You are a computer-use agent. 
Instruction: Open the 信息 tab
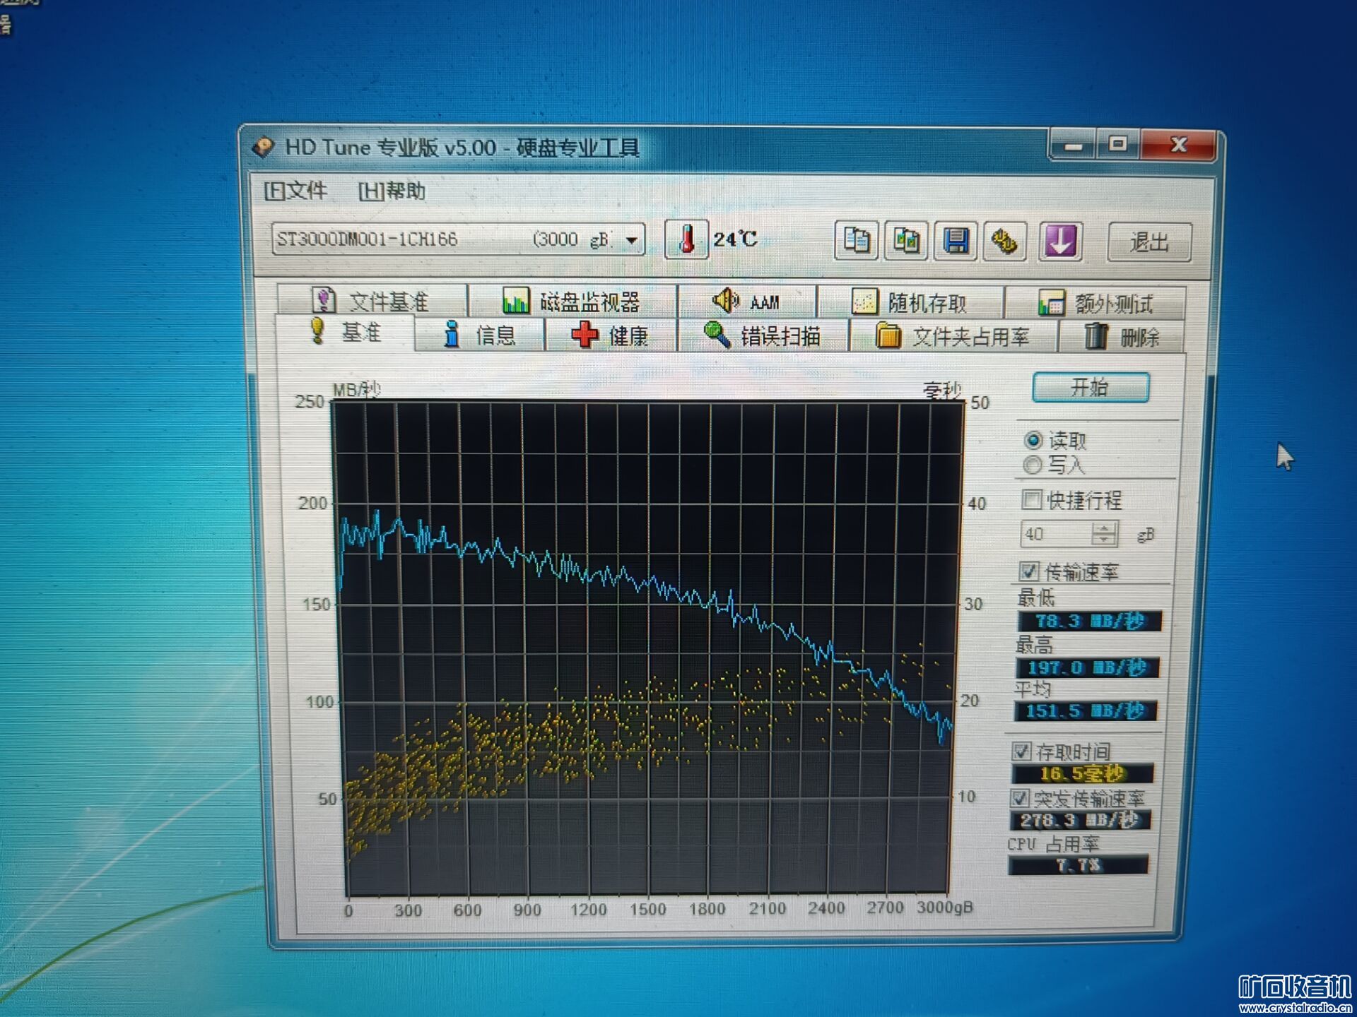tap(480, 335)
